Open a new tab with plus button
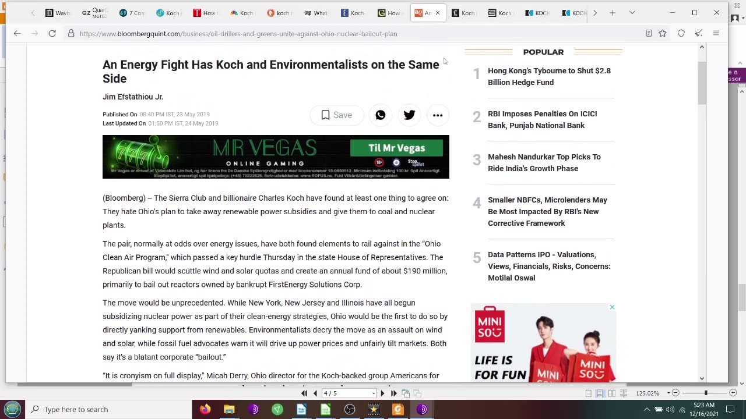Image resolution: width=746 pixels, height=419 pixels. click(613, 13)
